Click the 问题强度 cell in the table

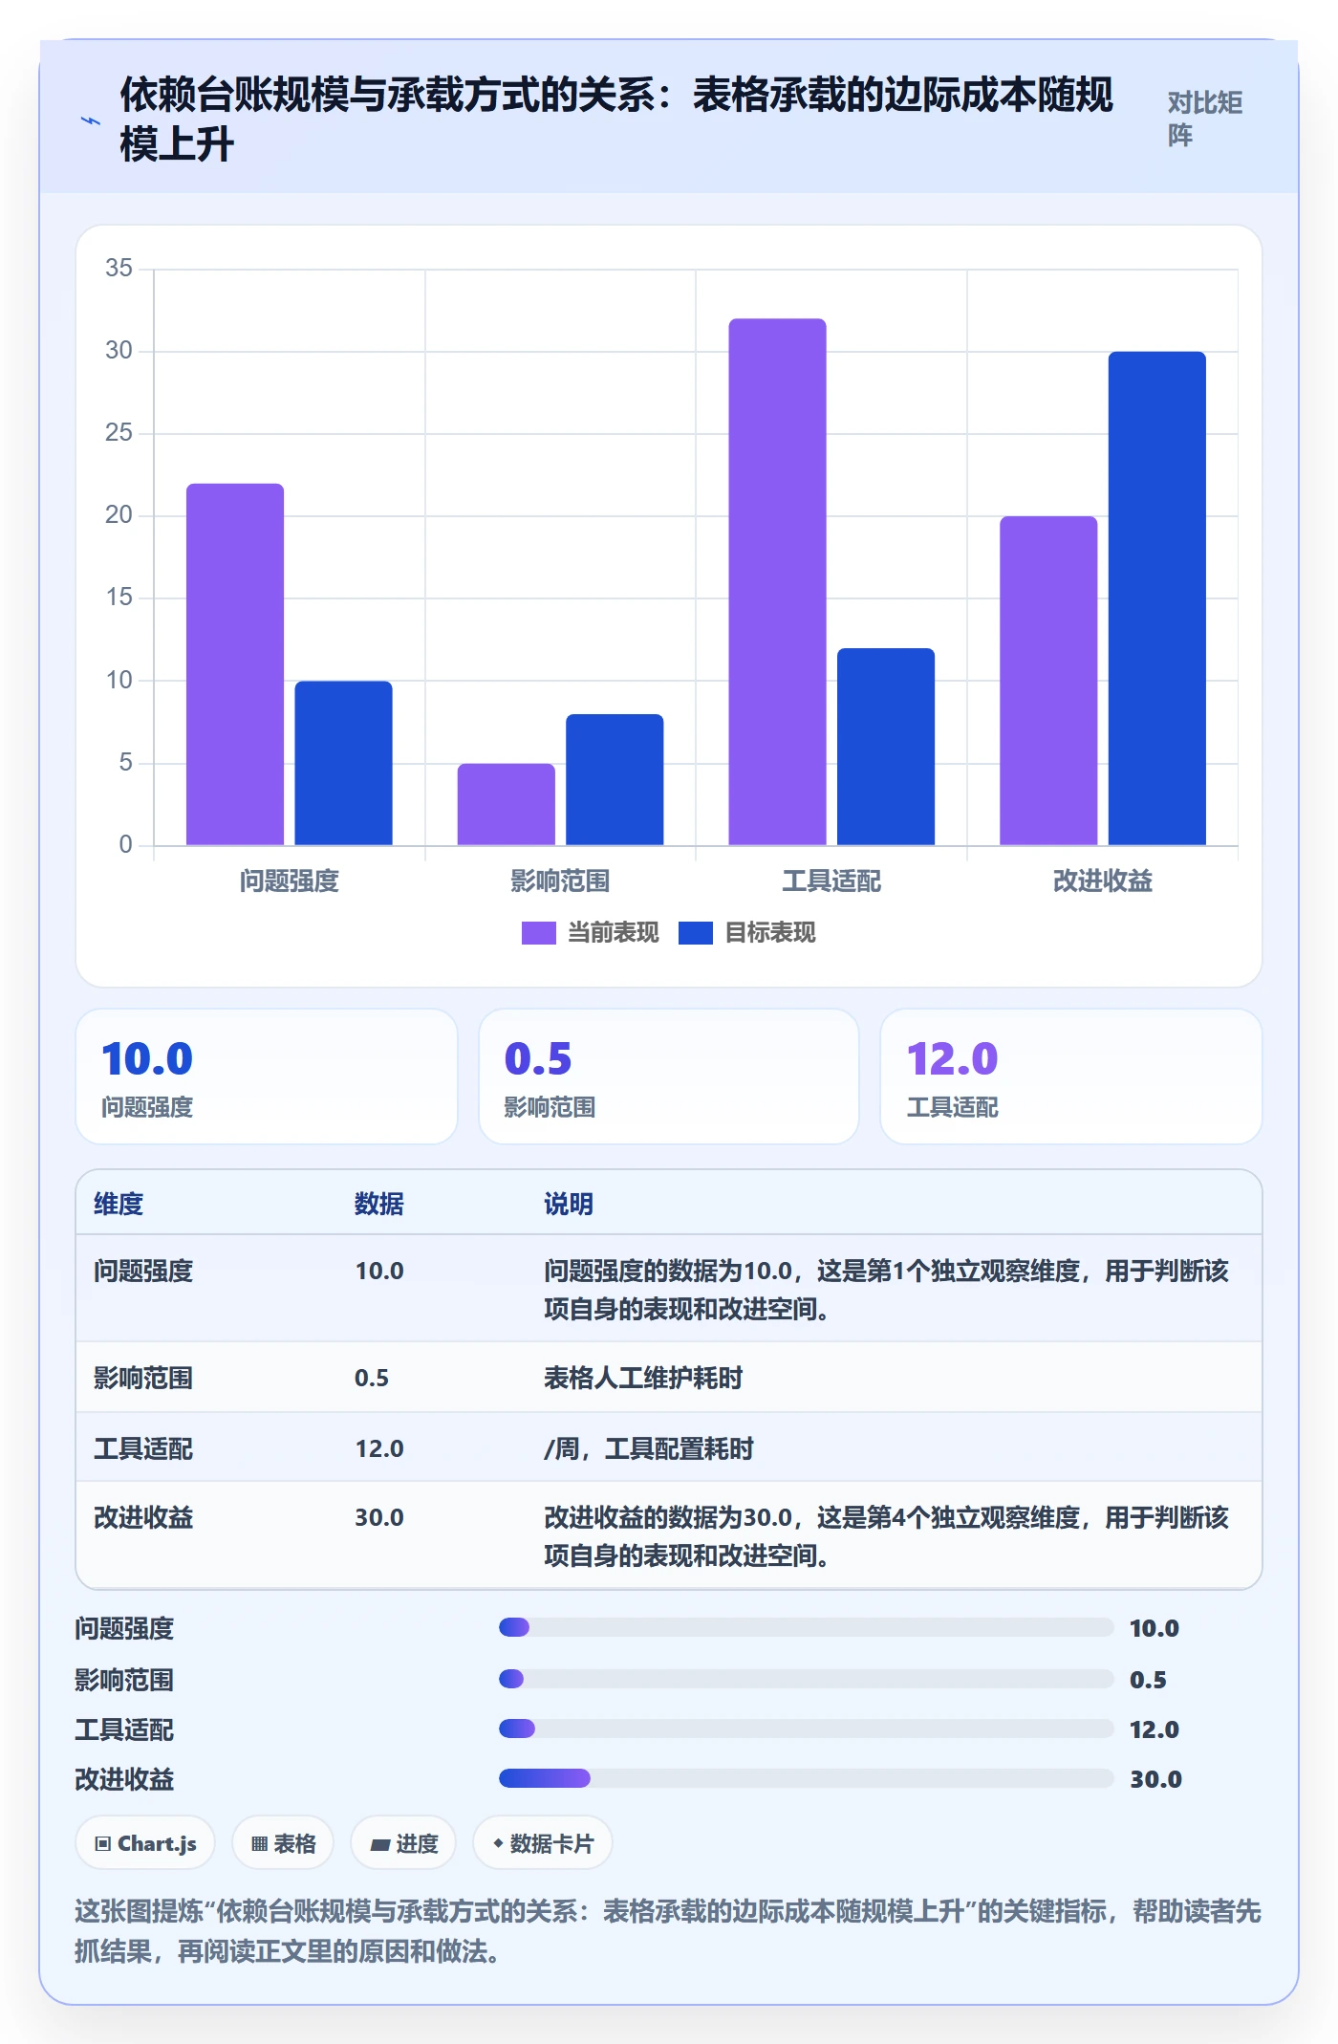143,1271
